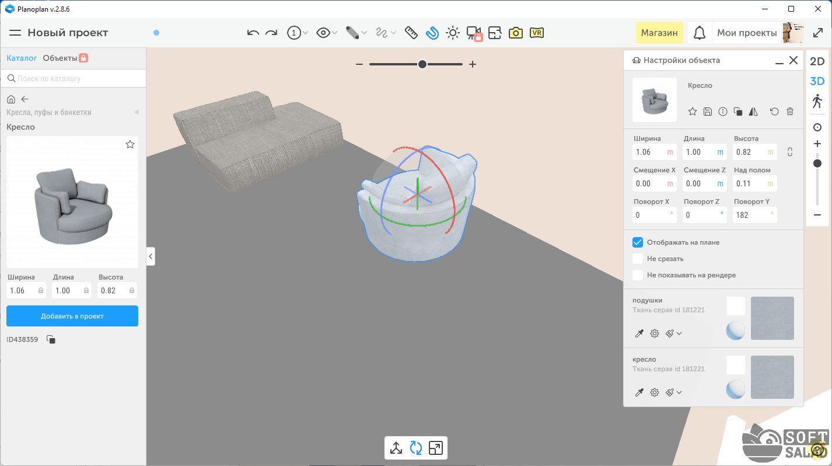The width and height of the screenshot is (832, 466).
Task: Click the 'Добавить в проект' button
Action: click(72, 316)
